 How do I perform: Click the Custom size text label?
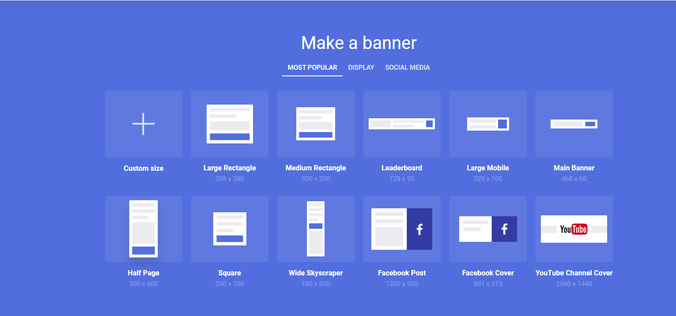[144, 168]
